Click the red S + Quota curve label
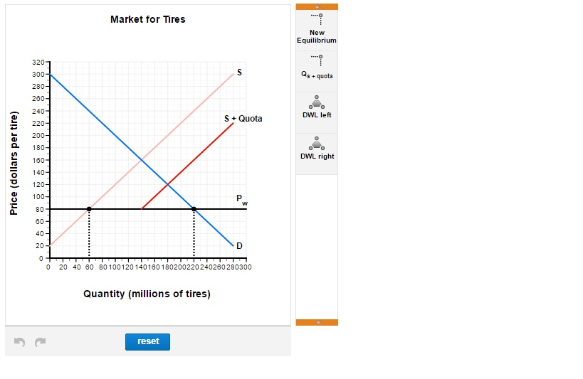 [x=243, y=118]
